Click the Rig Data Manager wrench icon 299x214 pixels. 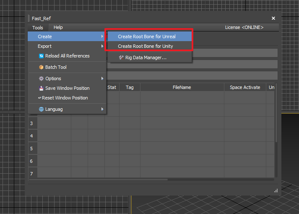121,57
